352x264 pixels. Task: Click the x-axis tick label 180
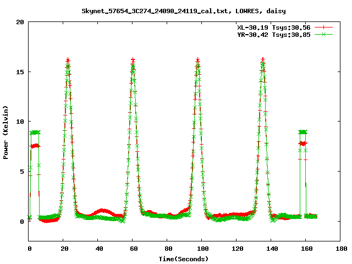point(341,249)
